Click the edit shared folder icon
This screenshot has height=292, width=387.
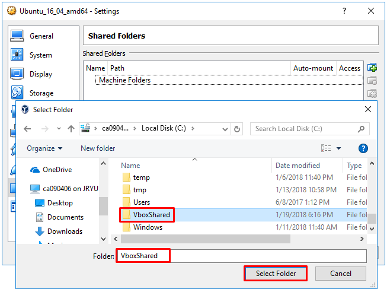pyautogui.click(x=372, y=80)
